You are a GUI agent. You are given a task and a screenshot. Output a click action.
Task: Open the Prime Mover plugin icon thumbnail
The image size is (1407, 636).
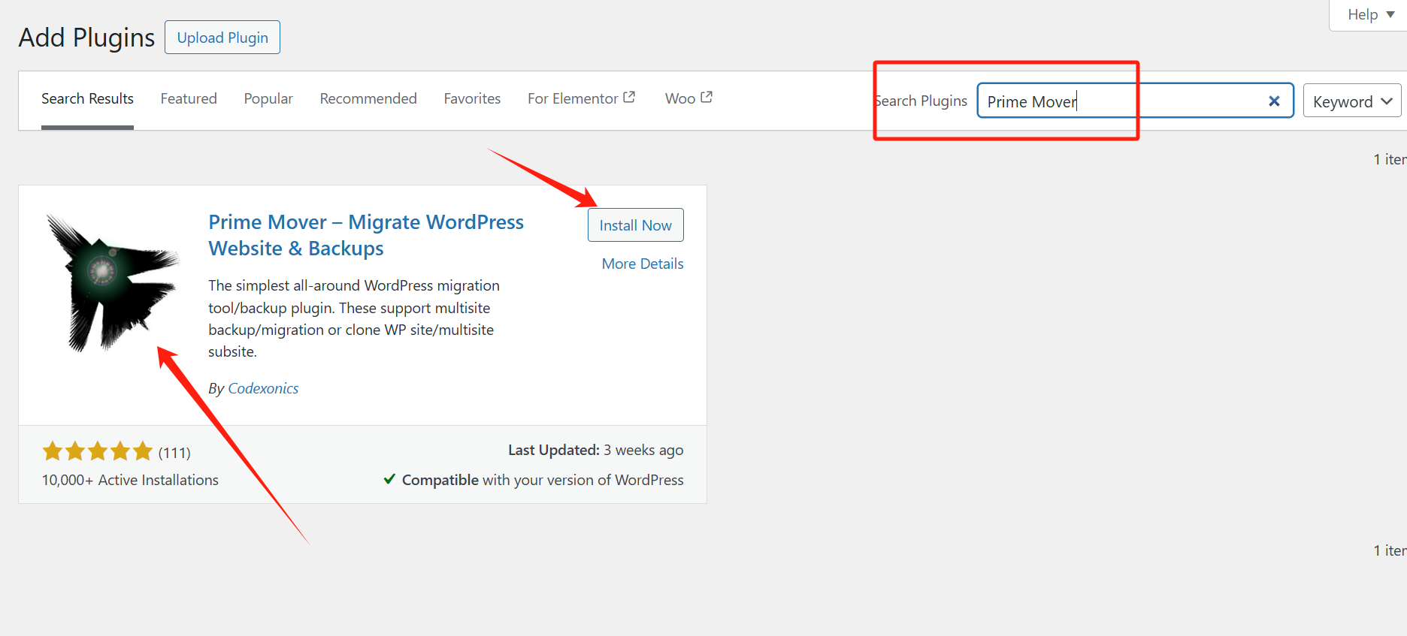tap(113, 283)
